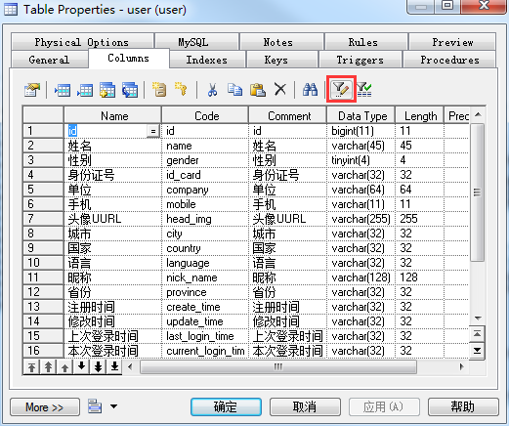Click the 确定 button
This screenshot has width=509, height=426.
[x=226, y=407]
